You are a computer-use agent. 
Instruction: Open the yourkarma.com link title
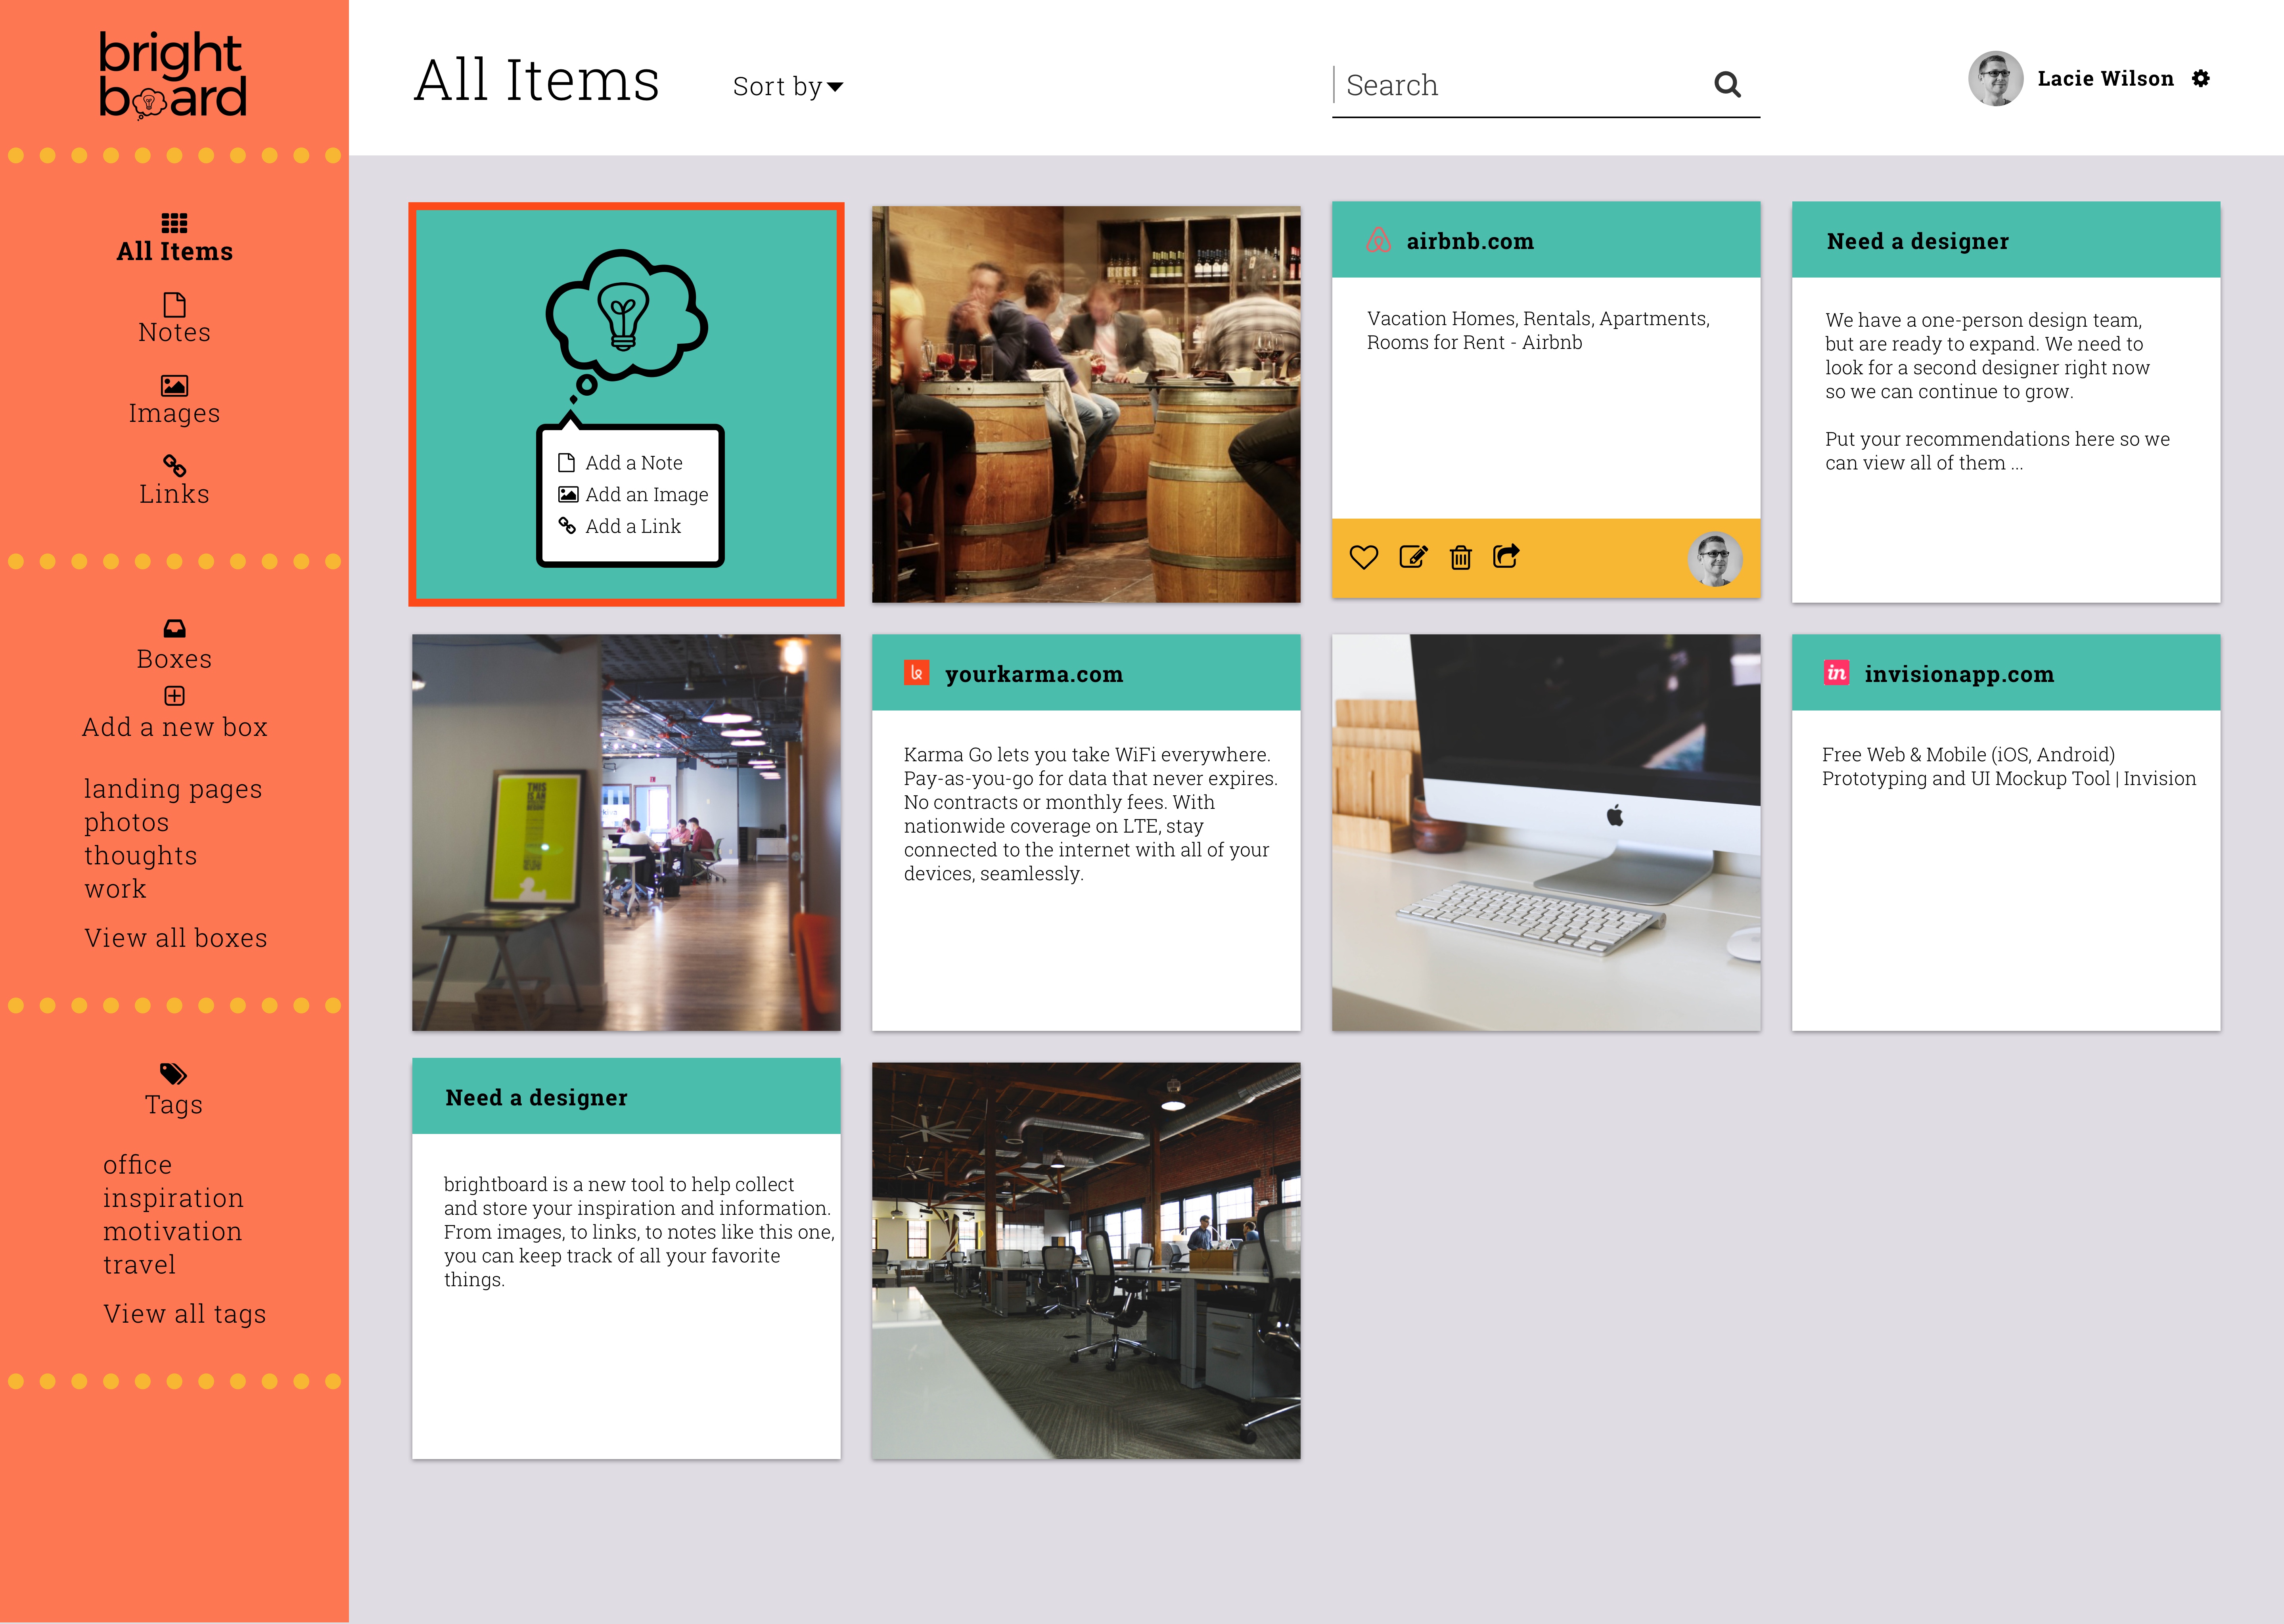click(x=1034, y=674)
